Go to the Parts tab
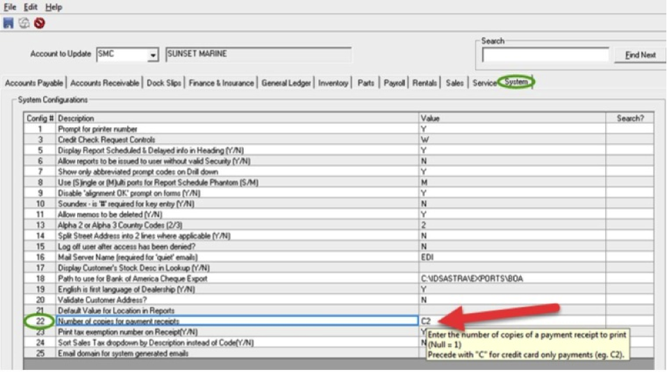Screen dimensions: 667x372 366,83
